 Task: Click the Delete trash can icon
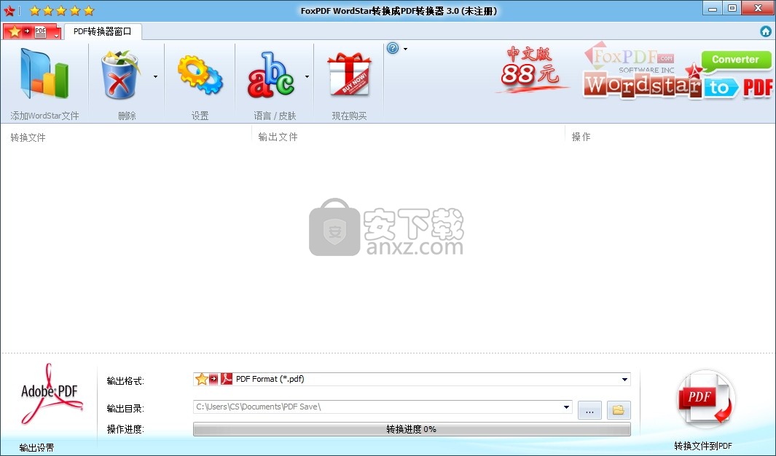click(x=120, y=75)
